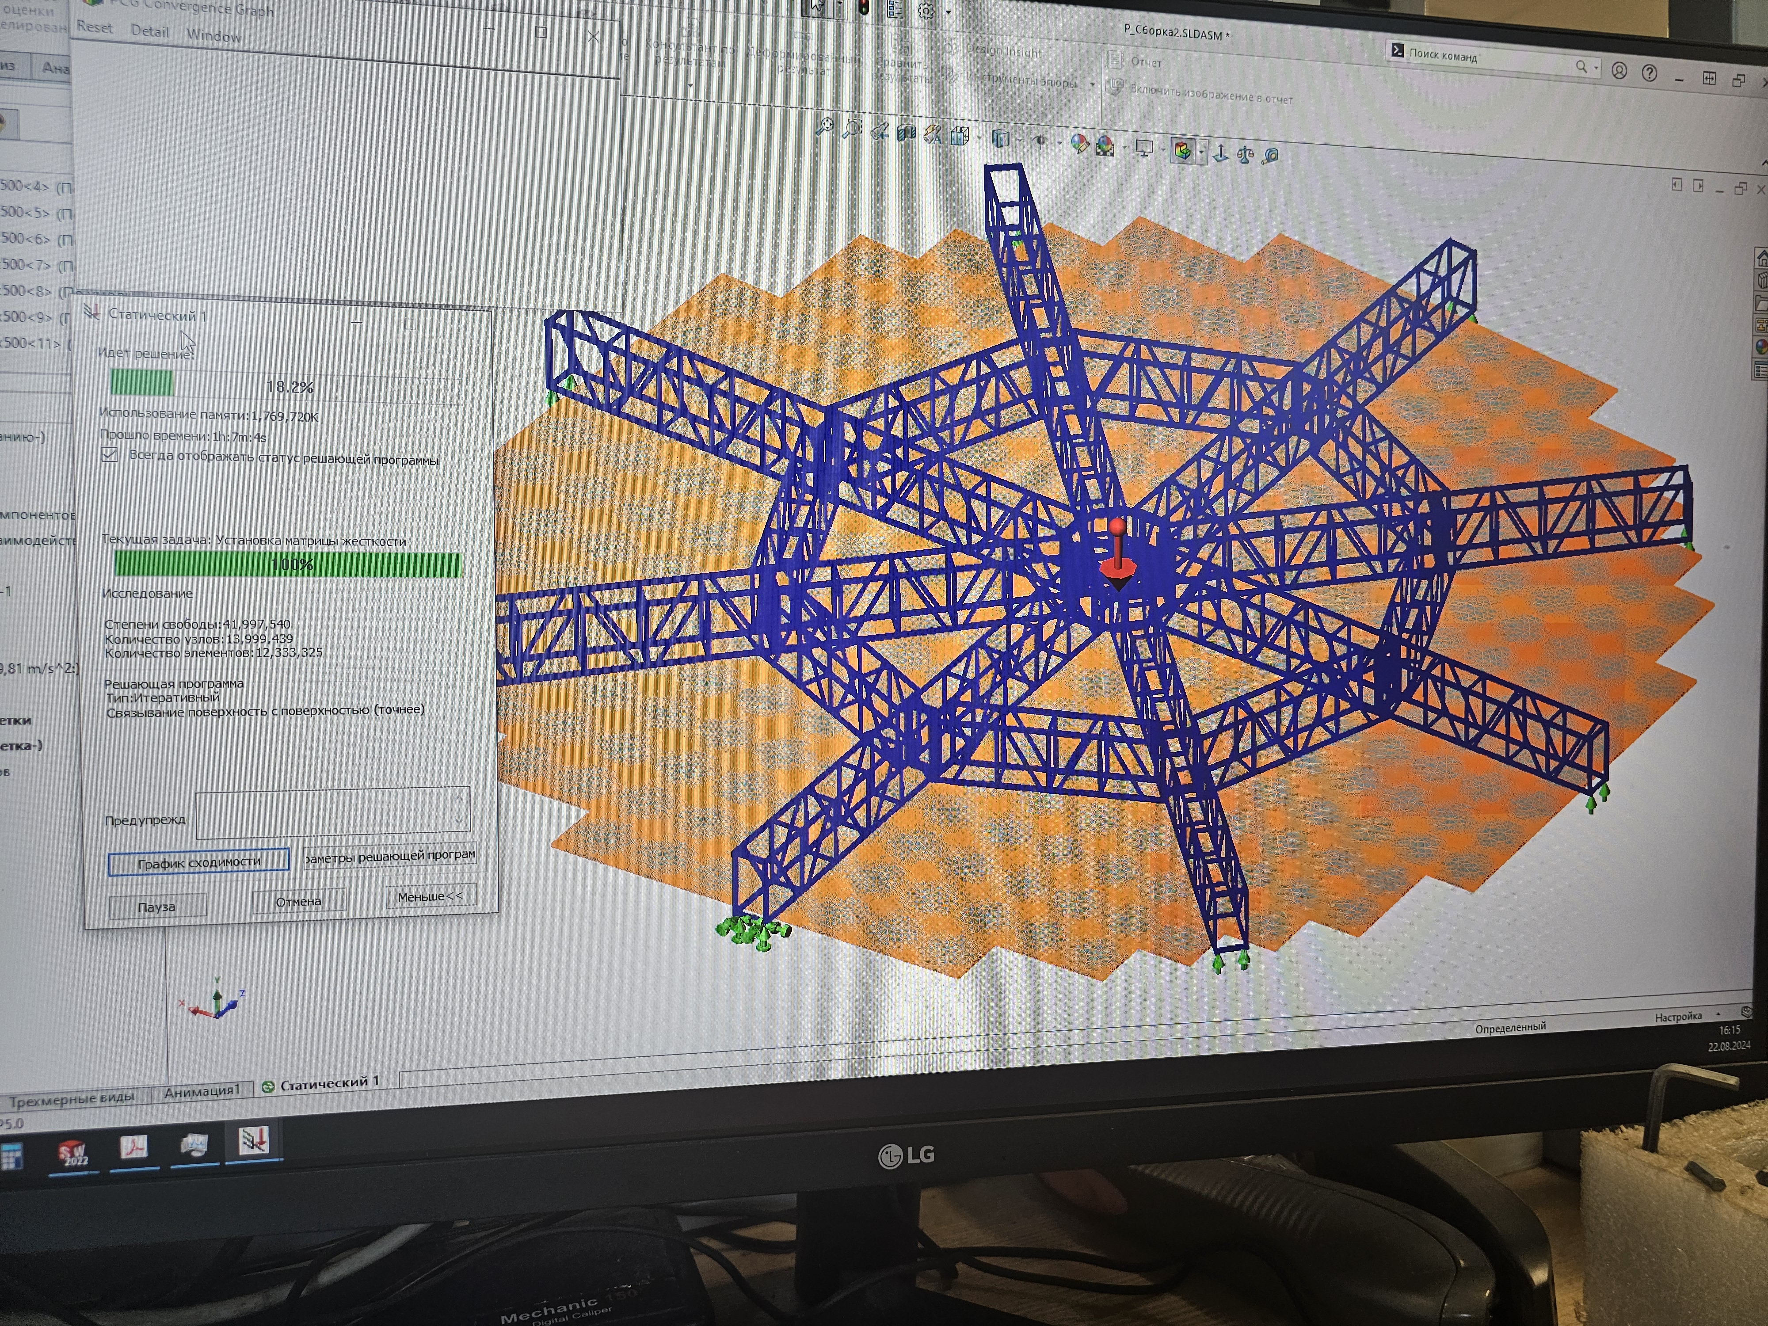Click View Orientation cube icon
The height and width of the screenshot is (1326, 1768).
pos(960,136)
